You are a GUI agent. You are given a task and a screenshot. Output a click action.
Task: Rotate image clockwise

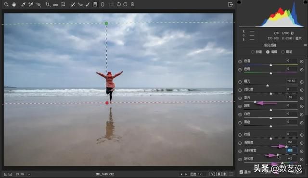point(125,4)
